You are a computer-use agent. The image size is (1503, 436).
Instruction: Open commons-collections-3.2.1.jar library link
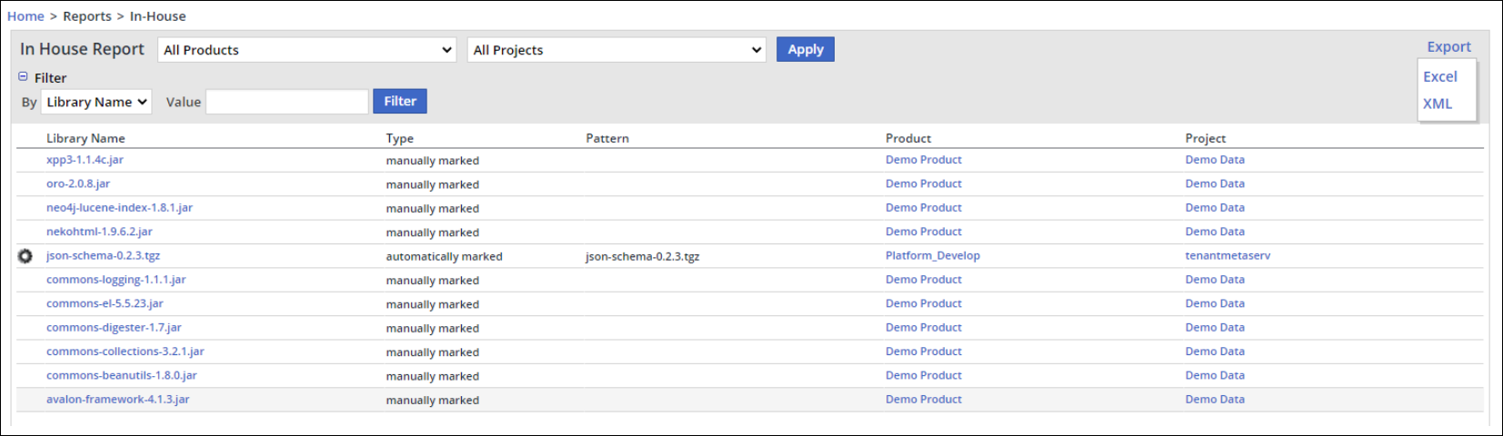(125, 352)
